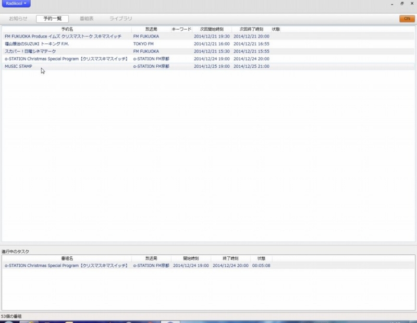Select the MUSIC STAMP reservation row
The image size is (417, 323).
coord(208,66)
